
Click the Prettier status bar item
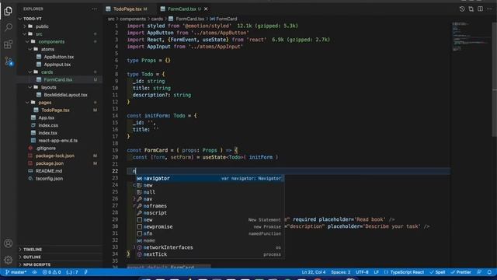pos(461,272)
